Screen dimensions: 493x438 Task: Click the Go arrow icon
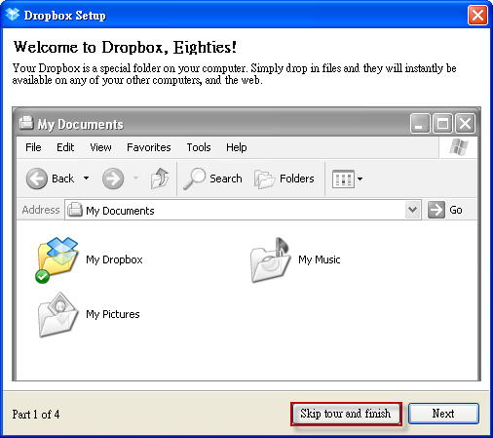[x=436, y=210]
